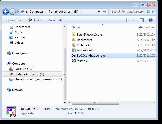The width and height of the screenshot is (162, 124).
Task: Click the Music note icon
Action: pyautogui.click(x=11, y=32)
